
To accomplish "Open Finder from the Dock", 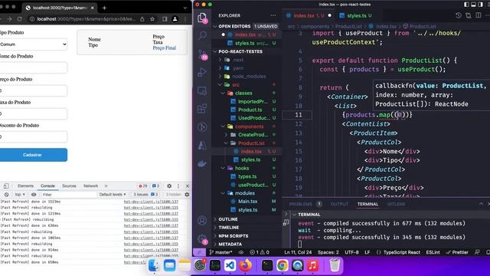I will point(154,265).
